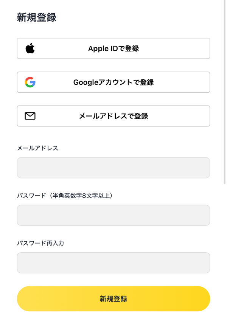This screenshot has height=320, width=227.
Task: Click the メールアドレス field label
Action: [37, 148]
